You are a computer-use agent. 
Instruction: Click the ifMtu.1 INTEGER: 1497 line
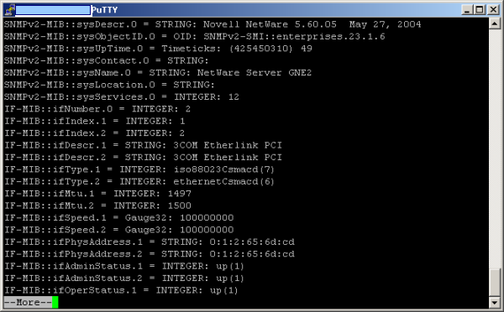point(97,194)
